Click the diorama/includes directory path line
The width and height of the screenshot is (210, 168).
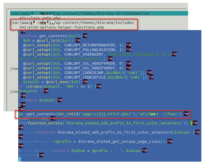click(x=72, y=23)
